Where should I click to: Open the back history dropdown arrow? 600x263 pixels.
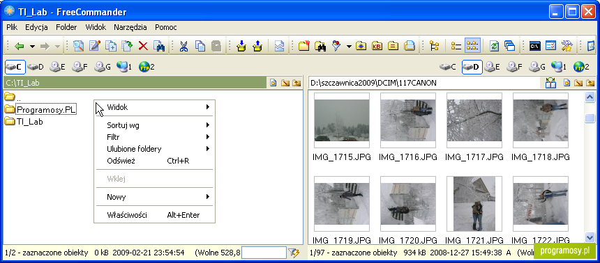click(x=32, y=47)
